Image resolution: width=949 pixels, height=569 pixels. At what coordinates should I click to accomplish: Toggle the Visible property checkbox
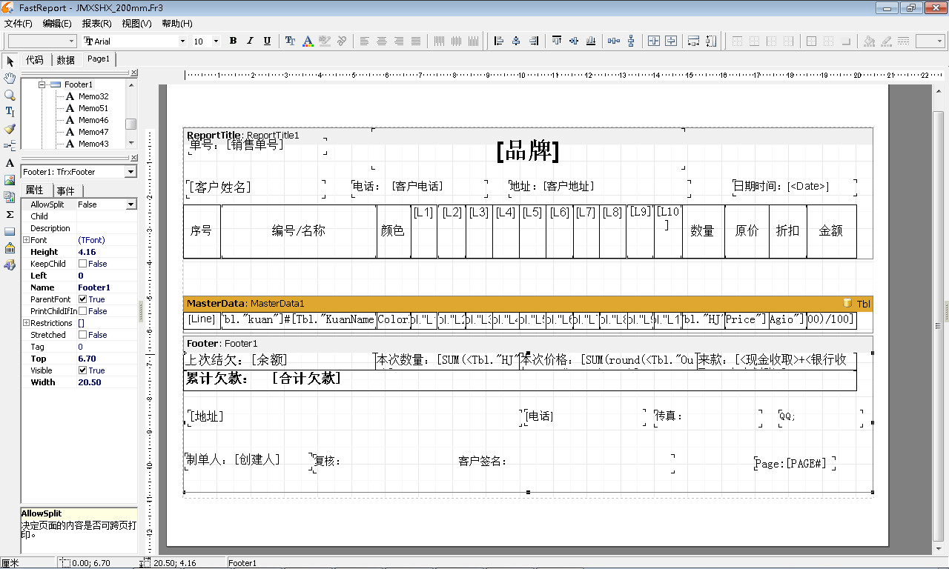(x=82, y=370)
